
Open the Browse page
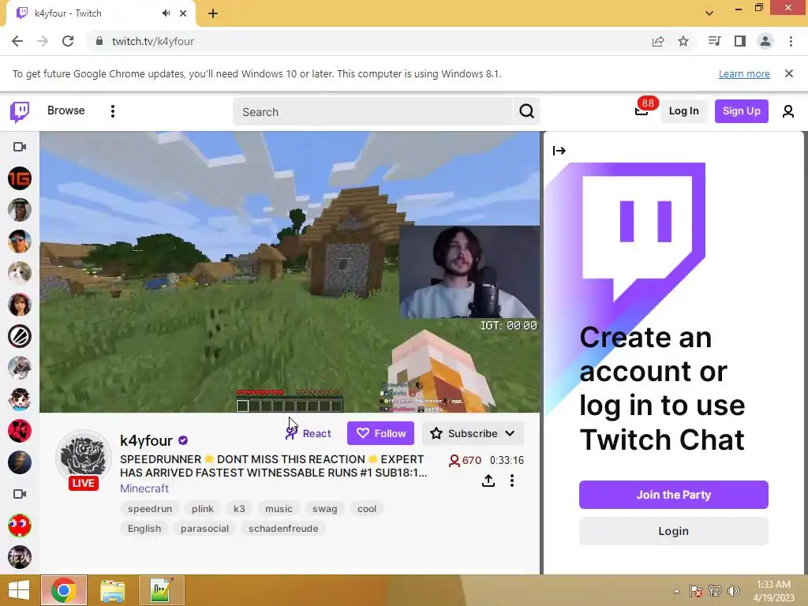tap(66, 110)
